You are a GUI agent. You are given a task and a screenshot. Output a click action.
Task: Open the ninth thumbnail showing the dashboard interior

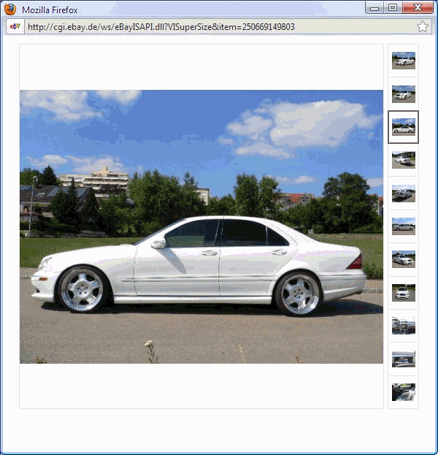tap(404, 326)
